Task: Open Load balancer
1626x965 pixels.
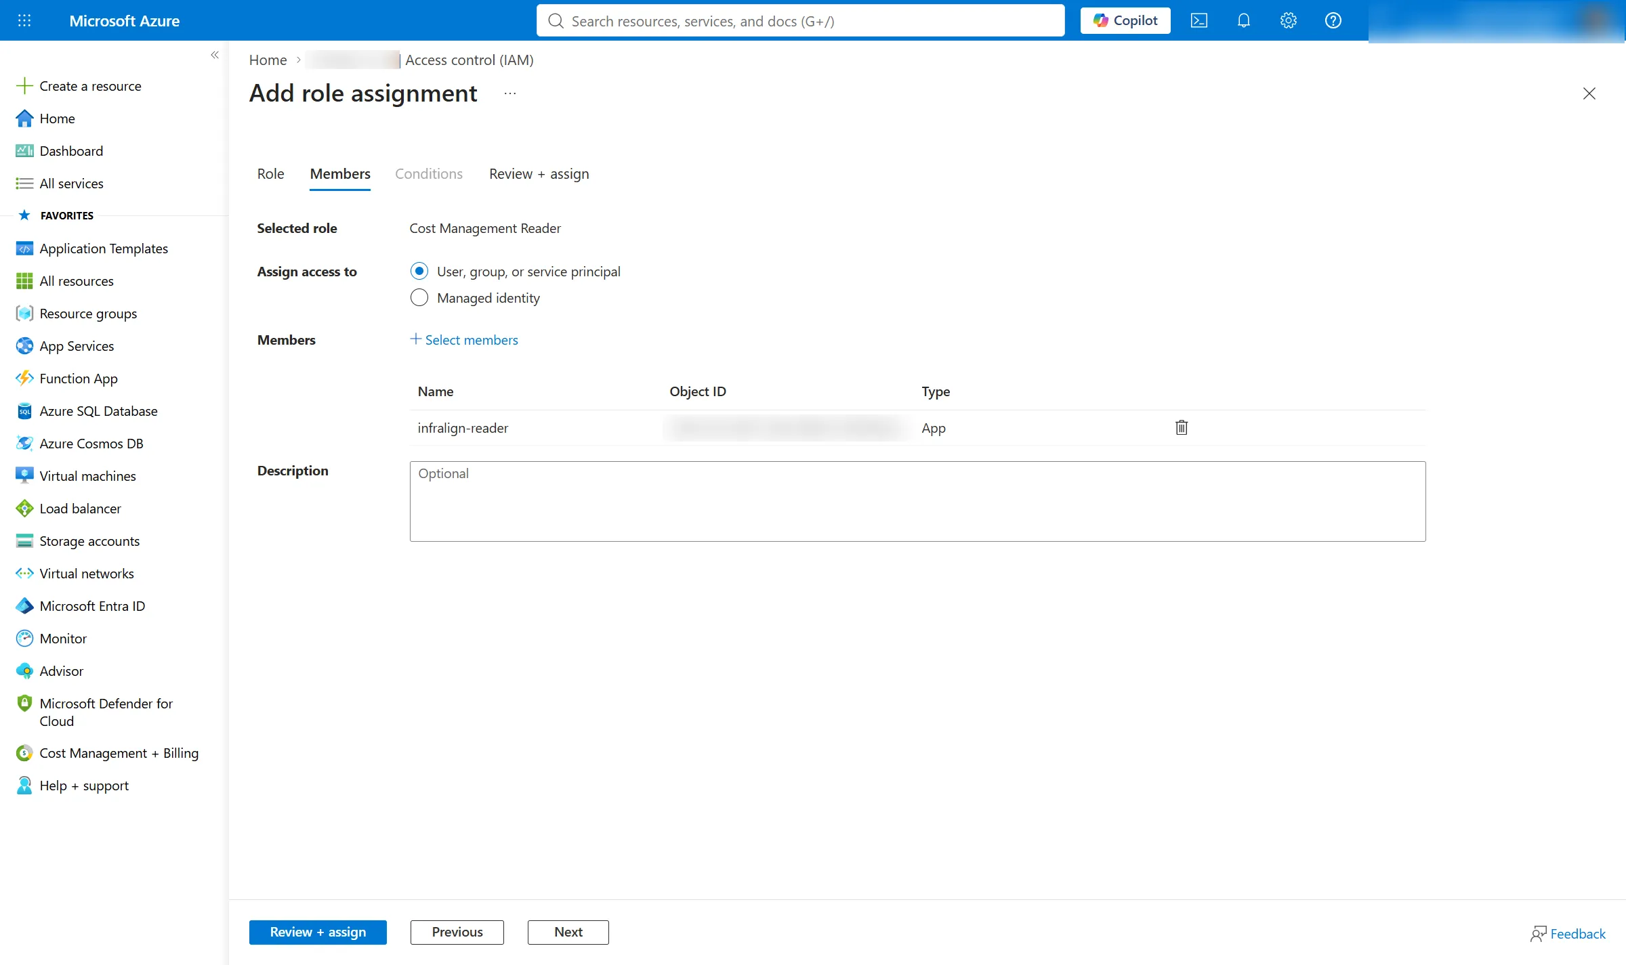Action: [x=80, y=509]
